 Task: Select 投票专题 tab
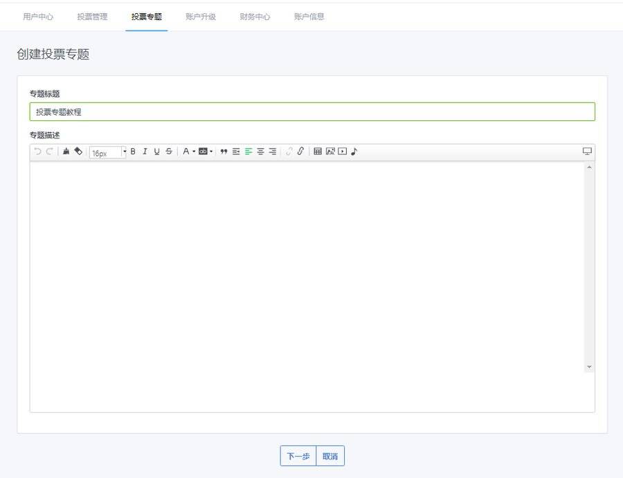coord(147,17)
